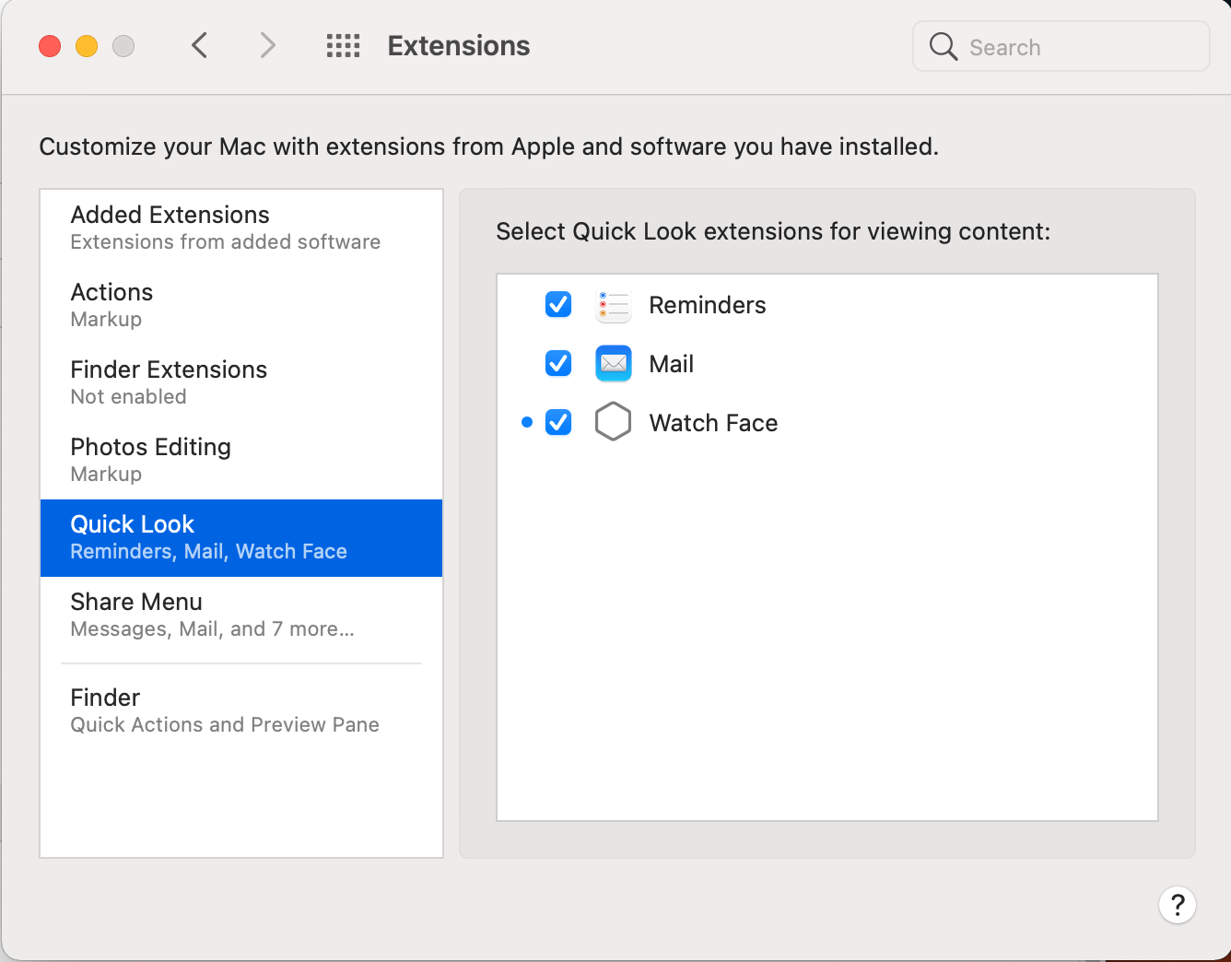Open the show all preferences grid
Screen dimensions: 1231x962
click(343, 46)
